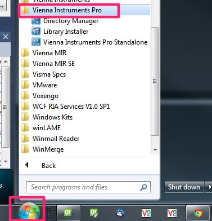This screenshot has width=212, height=221.
Task: Expand the Vienna MIR folder
Action: pyautogui.click(x=43, y=53)
